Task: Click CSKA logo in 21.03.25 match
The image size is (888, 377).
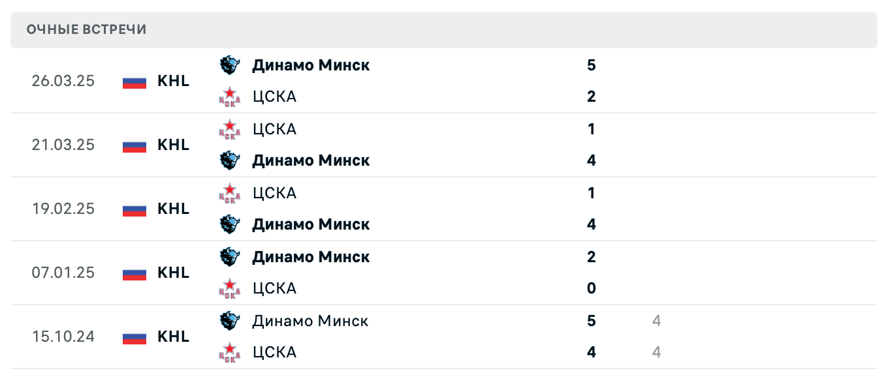Action: 229,128
